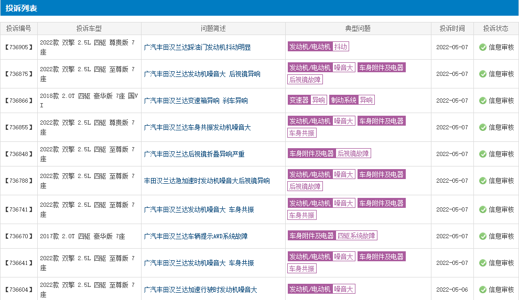Open complaint 后视镜折叠异响严重

(x=194, y=154)
